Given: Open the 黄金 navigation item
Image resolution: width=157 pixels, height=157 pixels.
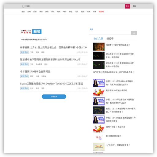Looking at the screenshot, I should coord(47,12).
